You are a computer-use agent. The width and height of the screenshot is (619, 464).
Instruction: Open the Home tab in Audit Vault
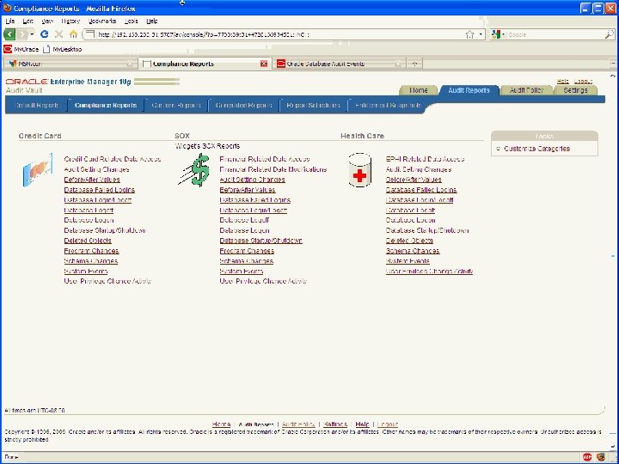419,90
